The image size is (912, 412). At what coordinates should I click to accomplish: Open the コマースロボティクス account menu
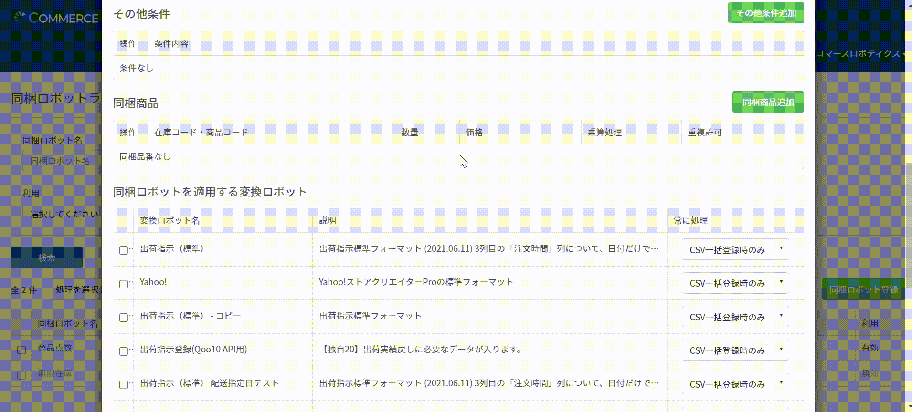pos(859,54)
